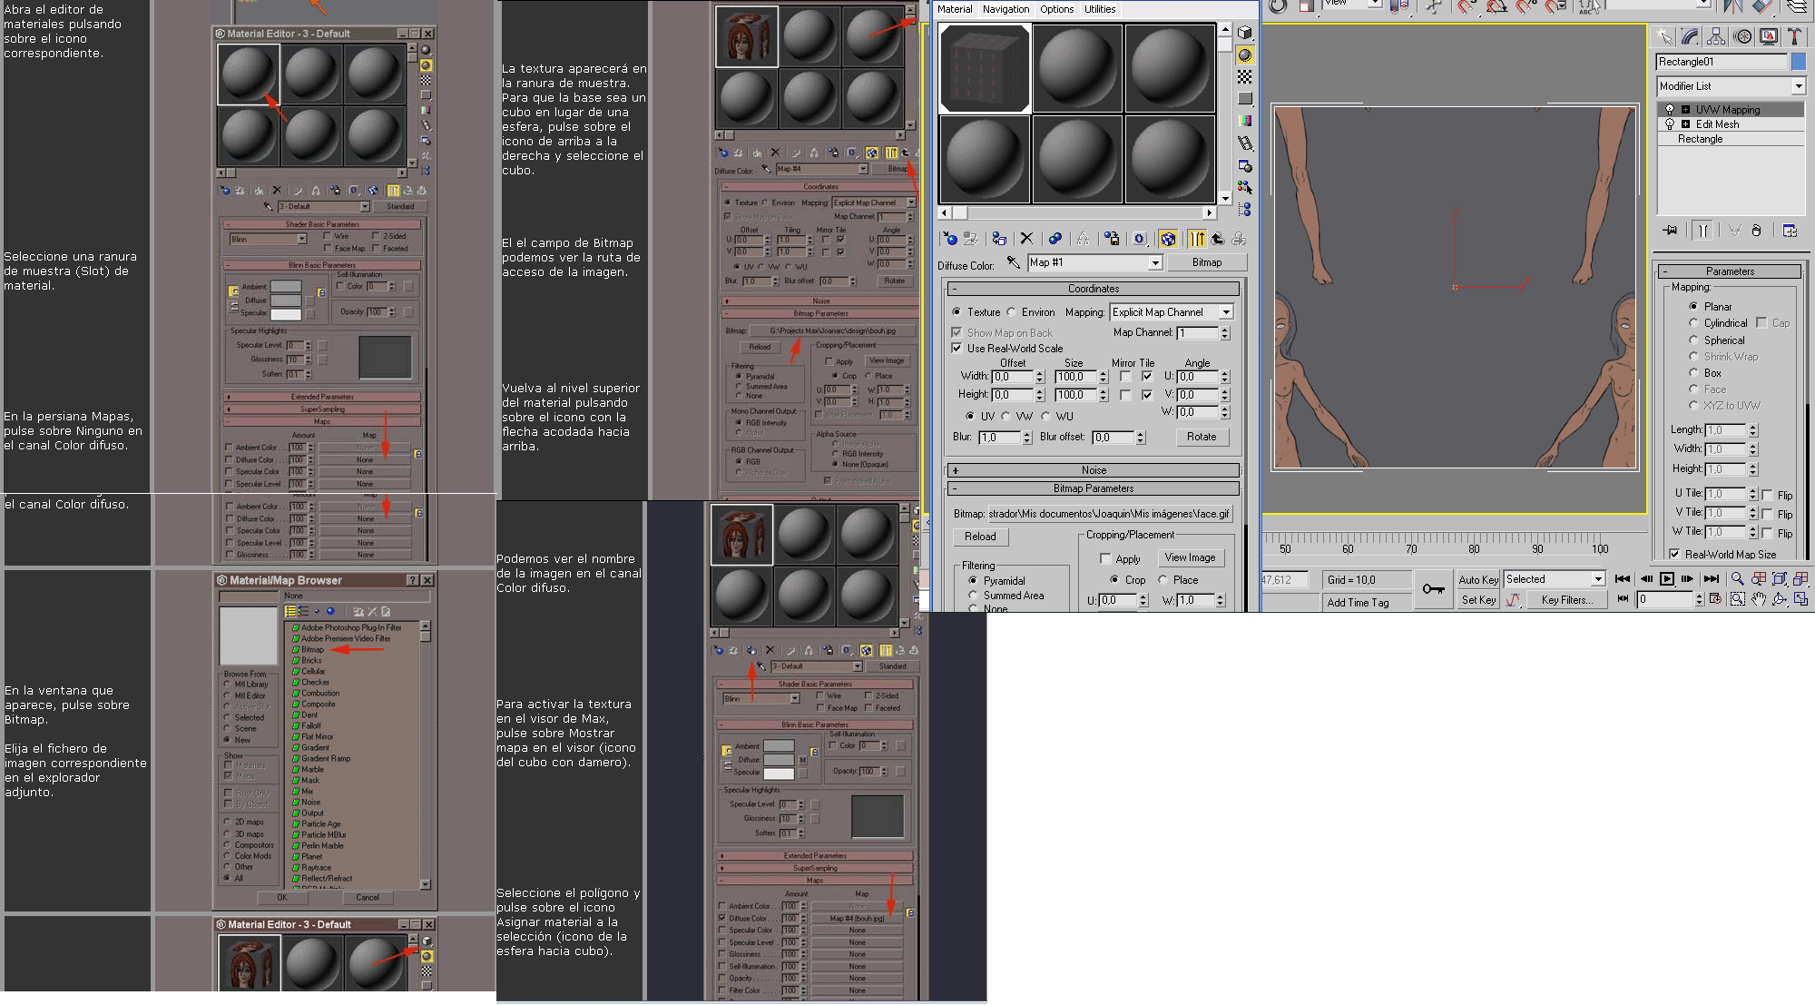The width and height of the screenshot is (1815, 1005).
Task: Open the Utilities menu in Material Editor
Action: point(1100,9)
